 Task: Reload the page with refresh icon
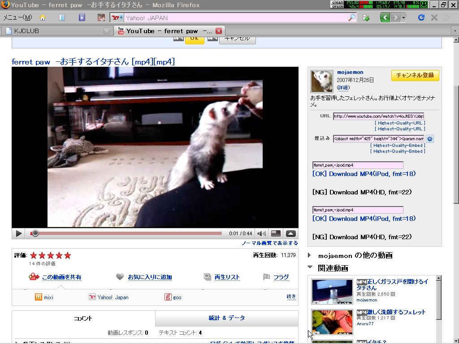(421, 18)
